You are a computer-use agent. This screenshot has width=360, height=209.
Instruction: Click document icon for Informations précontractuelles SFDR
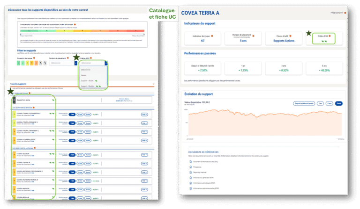click(191, 188)
